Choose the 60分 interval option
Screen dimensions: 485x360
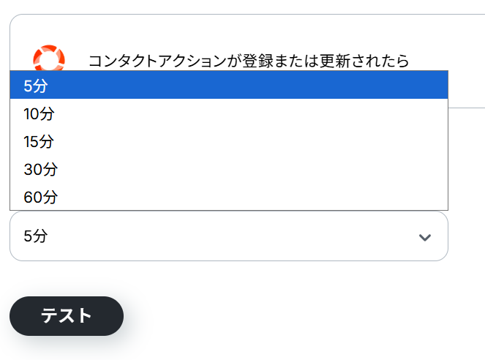click(228, 197)
